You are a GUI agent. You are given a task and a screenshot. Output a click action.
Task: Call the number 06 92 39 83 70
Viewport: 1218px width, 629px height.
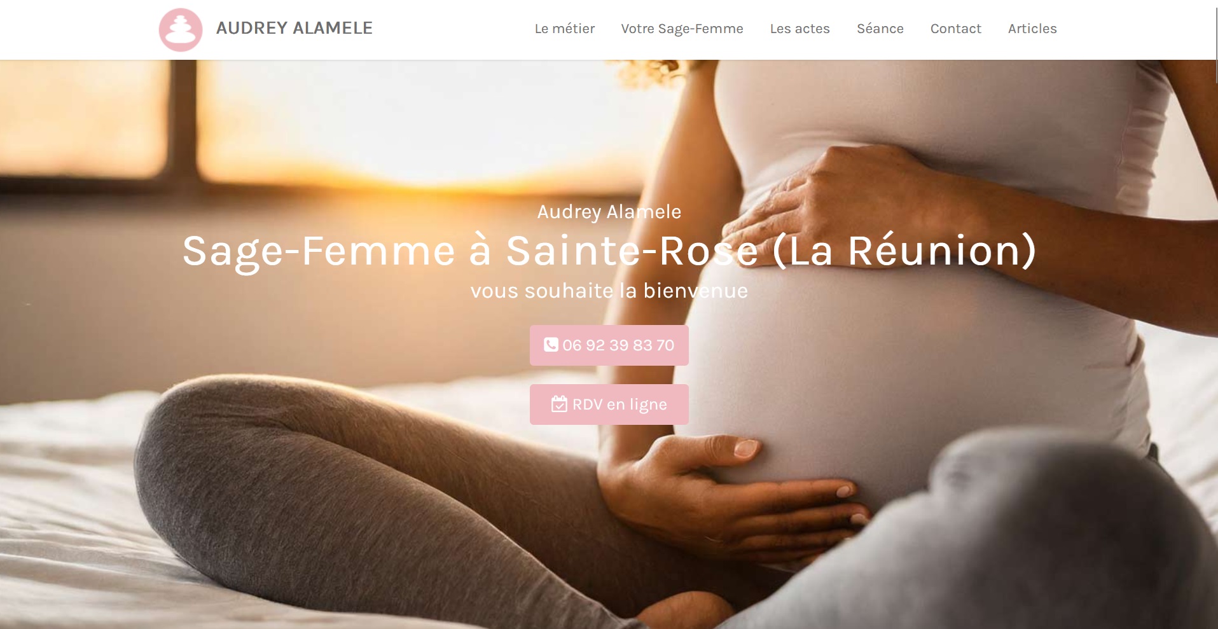tap(609, 345)
